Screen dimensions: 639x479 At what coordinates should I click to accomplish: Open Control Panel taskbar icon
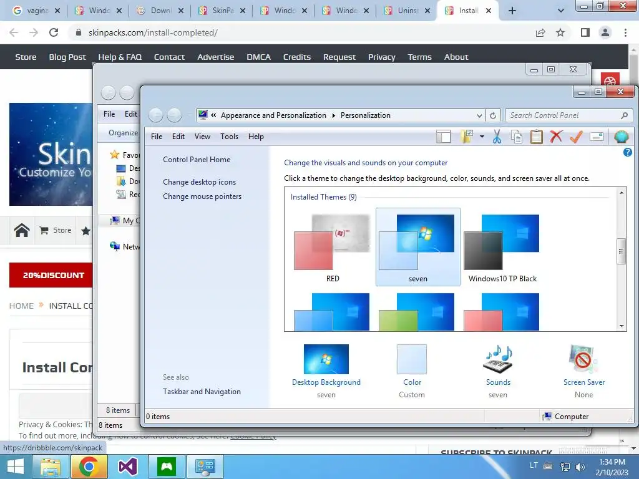click(x=205, y=467)
